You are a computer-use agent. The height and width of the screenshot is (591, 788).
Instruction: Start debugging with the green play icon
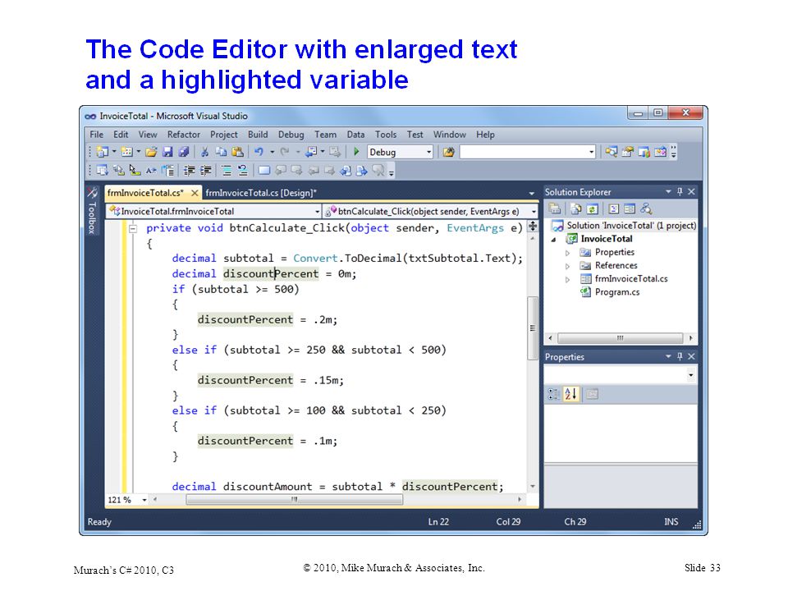click(x=356, y=152)
